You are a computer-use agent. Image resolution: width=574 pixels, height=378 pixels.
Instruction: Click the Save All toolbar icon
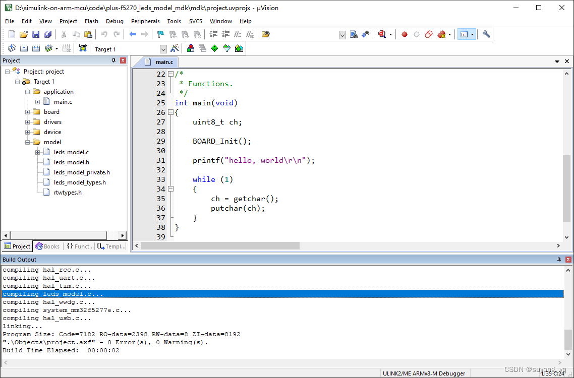click(x=48, y=34)
